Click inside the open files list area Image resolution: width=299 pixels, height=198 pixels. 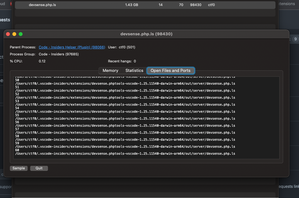tap(146, 118)
